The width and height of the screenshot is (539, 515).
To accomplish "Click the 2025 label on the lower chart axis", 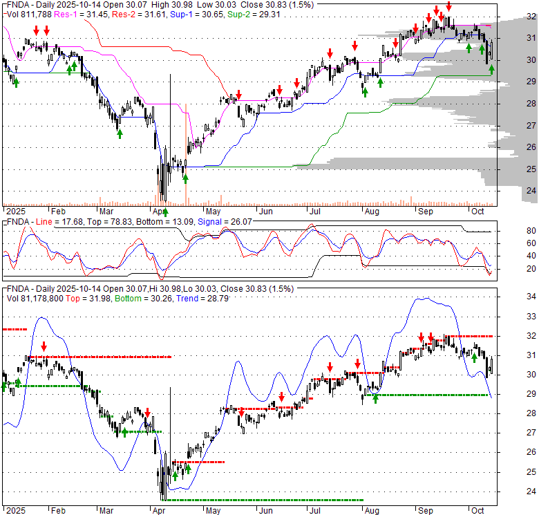I will tap(16, 511).
